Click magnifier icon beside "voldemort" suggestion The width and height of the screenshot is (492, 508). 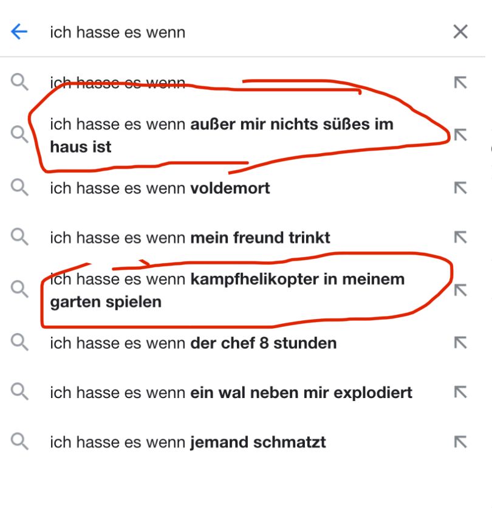20,188
